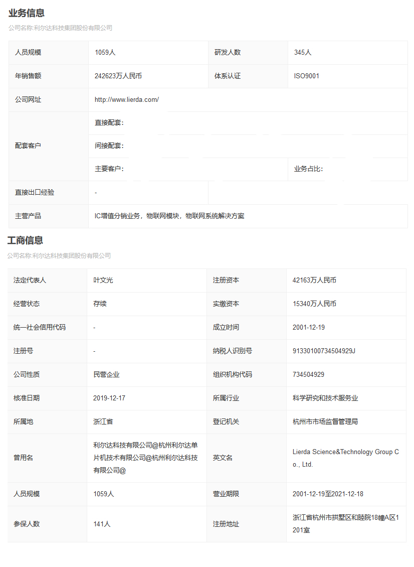Select the '2019-12-17' approval date
The width and height of the screenshot is (414, 567).
[x=109, y=398]
